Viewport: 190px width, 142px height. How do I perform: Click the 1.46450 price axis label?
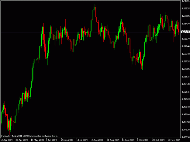tap(186, 122)
